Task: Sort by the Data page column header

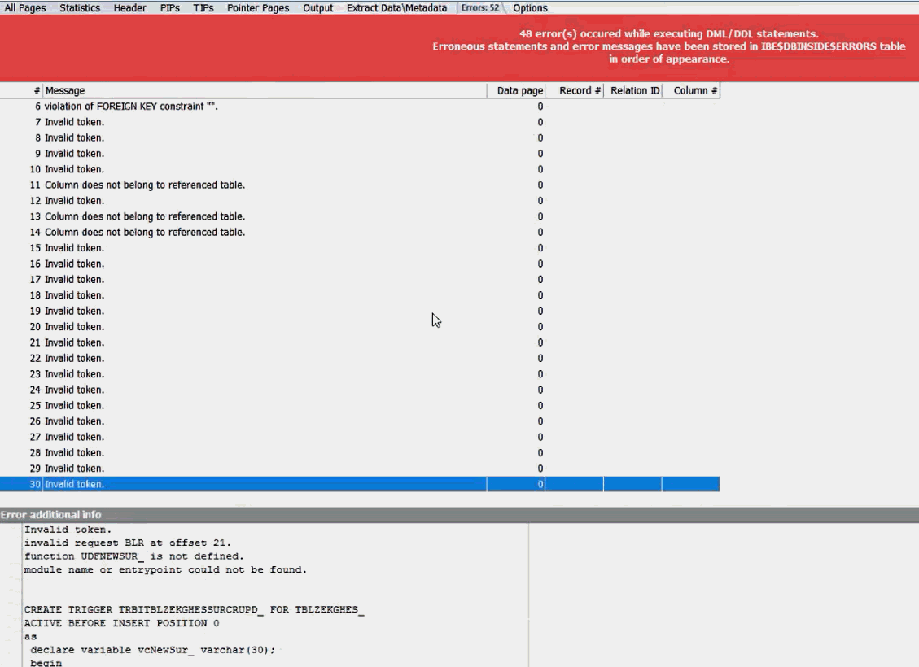Action: click(x=516, y=90)
